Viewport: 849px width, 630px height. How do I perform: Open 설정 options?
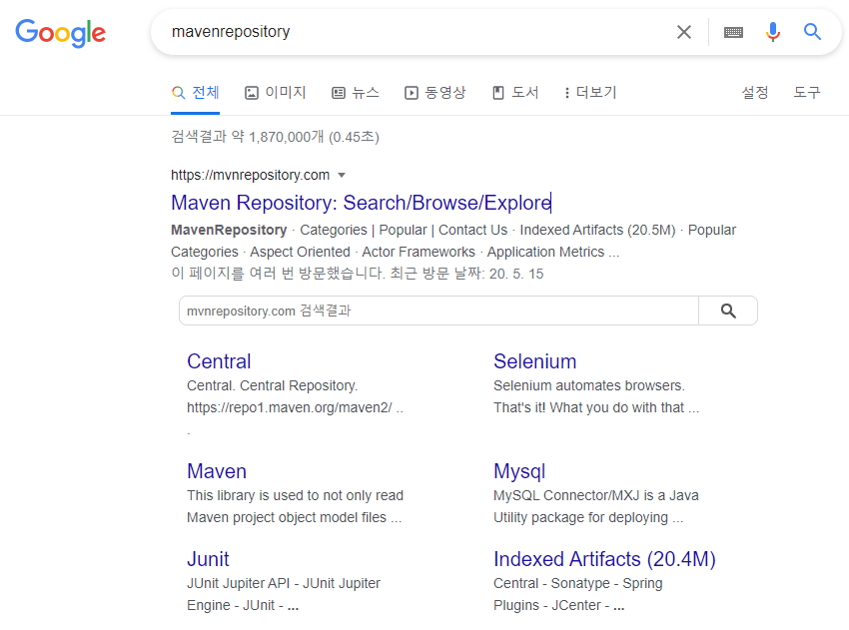click(755, 93)
